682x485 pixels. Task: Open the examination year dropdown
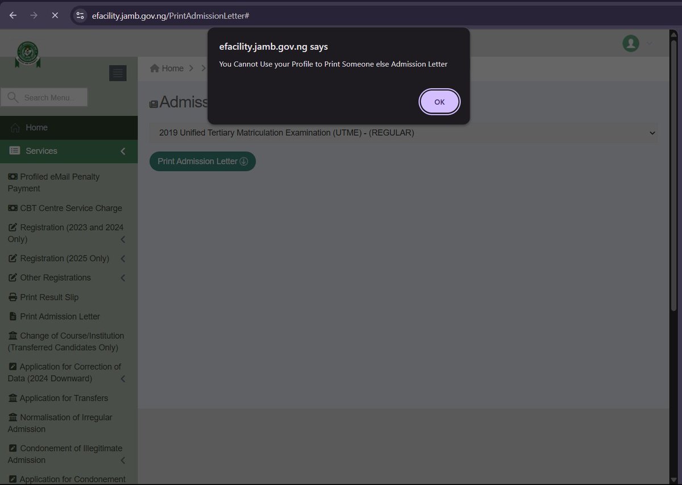(x=404, y=132)
